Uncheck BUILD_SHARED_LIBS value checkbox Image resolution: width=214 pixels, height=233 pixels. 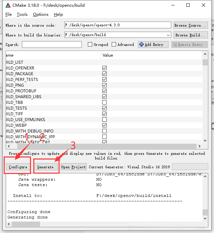coord(104,96)
